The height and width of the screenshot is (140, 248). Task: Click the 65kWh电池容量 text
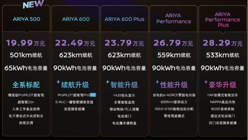[26, 68]
